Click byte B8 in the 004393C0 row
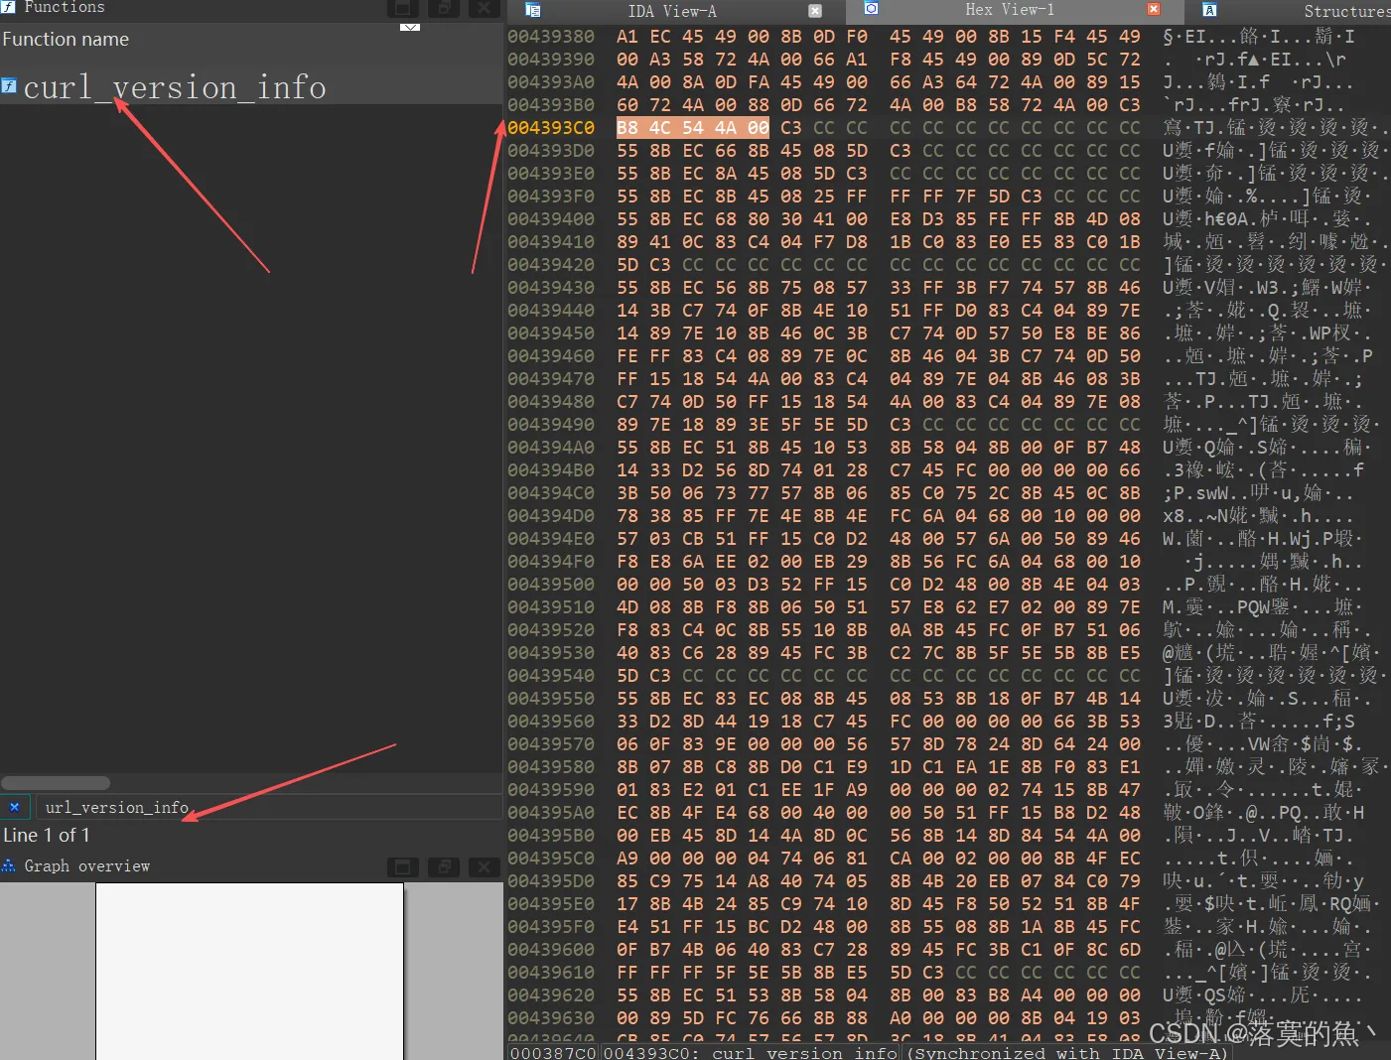 click(x=627, y=128)
